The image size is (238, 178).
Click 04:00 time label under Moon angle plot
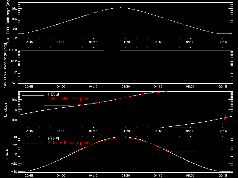pyautogui.click(x=61, y=87)
